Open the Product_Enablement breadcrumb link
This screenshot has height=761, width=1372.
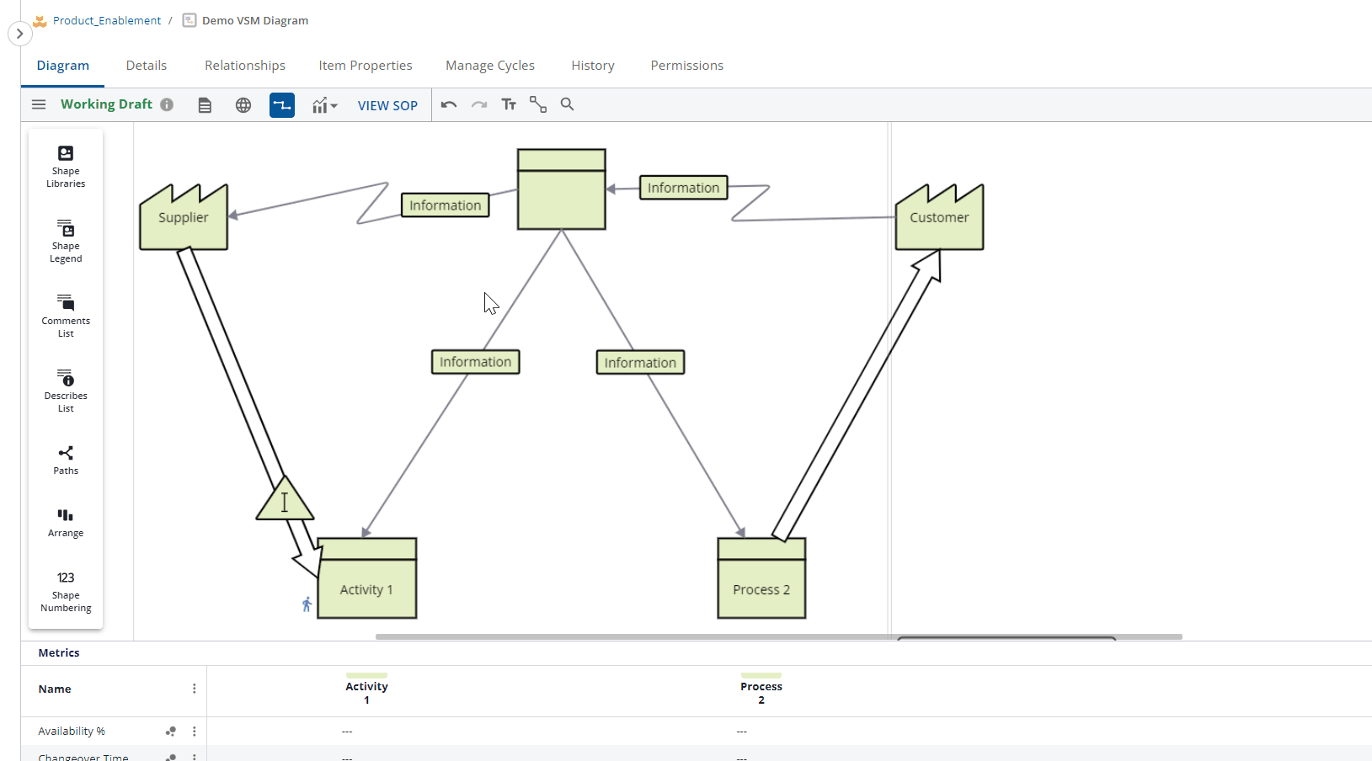click(107, 20)
